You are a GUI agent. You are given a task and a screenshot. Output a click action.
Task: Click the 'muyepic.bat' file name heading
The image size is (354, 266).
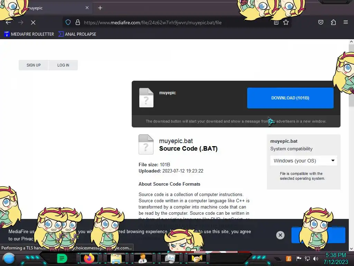pos(176,141)
